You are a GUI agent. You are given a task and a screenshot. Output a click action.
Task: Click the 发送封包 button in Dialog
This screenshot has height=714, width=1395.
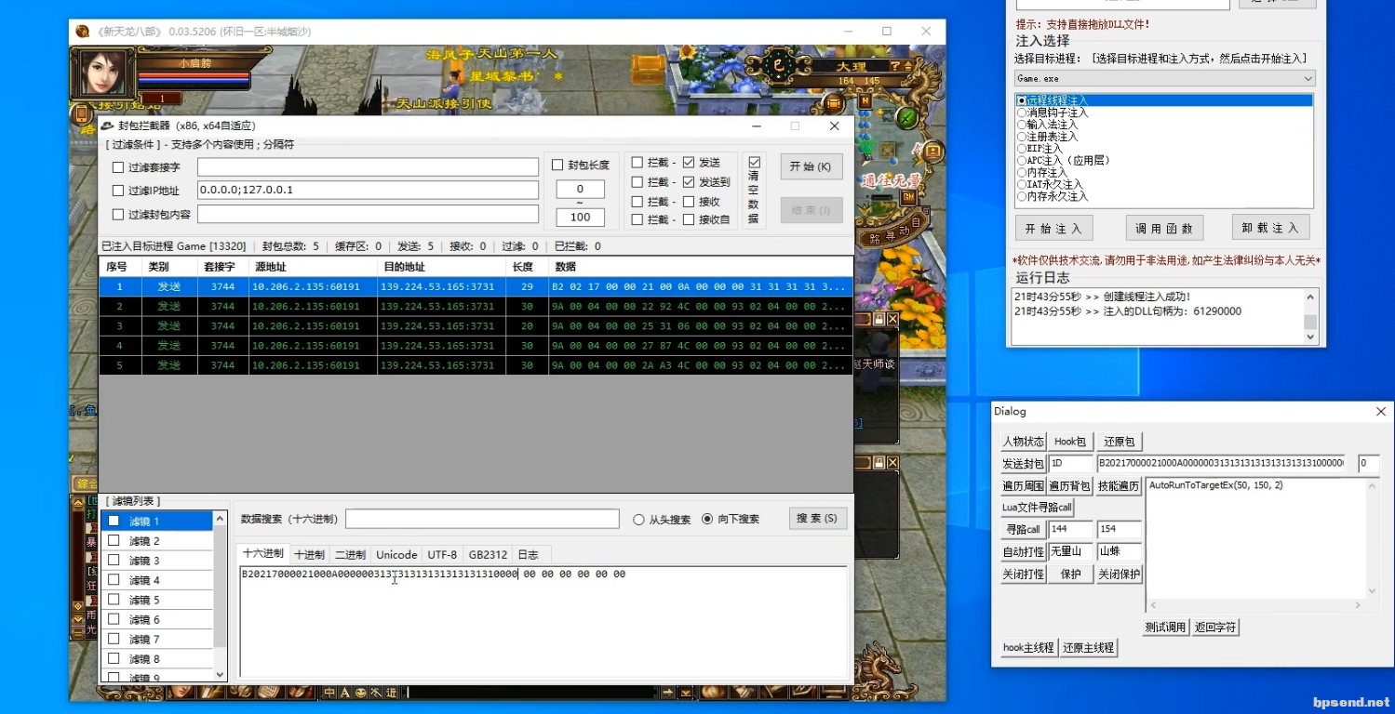coord(1024,463)
